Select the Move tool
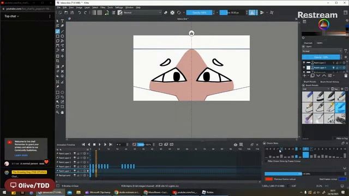 click(x=62, y=56)
